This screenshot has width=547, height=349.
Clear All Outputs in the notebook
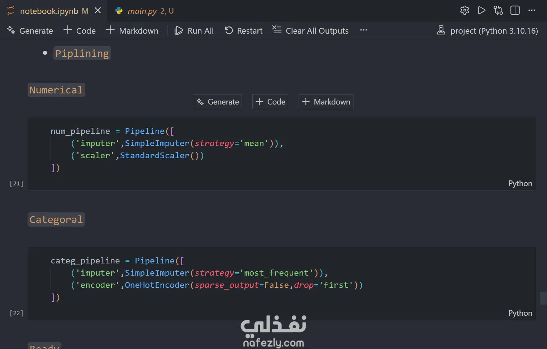[x=310, y=31]
